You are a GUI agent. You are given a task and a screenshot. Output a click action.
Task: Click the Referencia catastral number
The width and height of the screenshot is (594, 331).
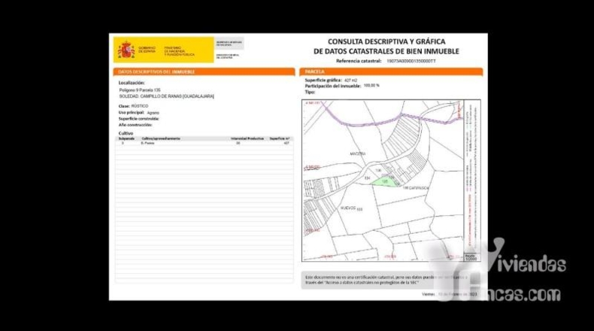pos(411,61)
